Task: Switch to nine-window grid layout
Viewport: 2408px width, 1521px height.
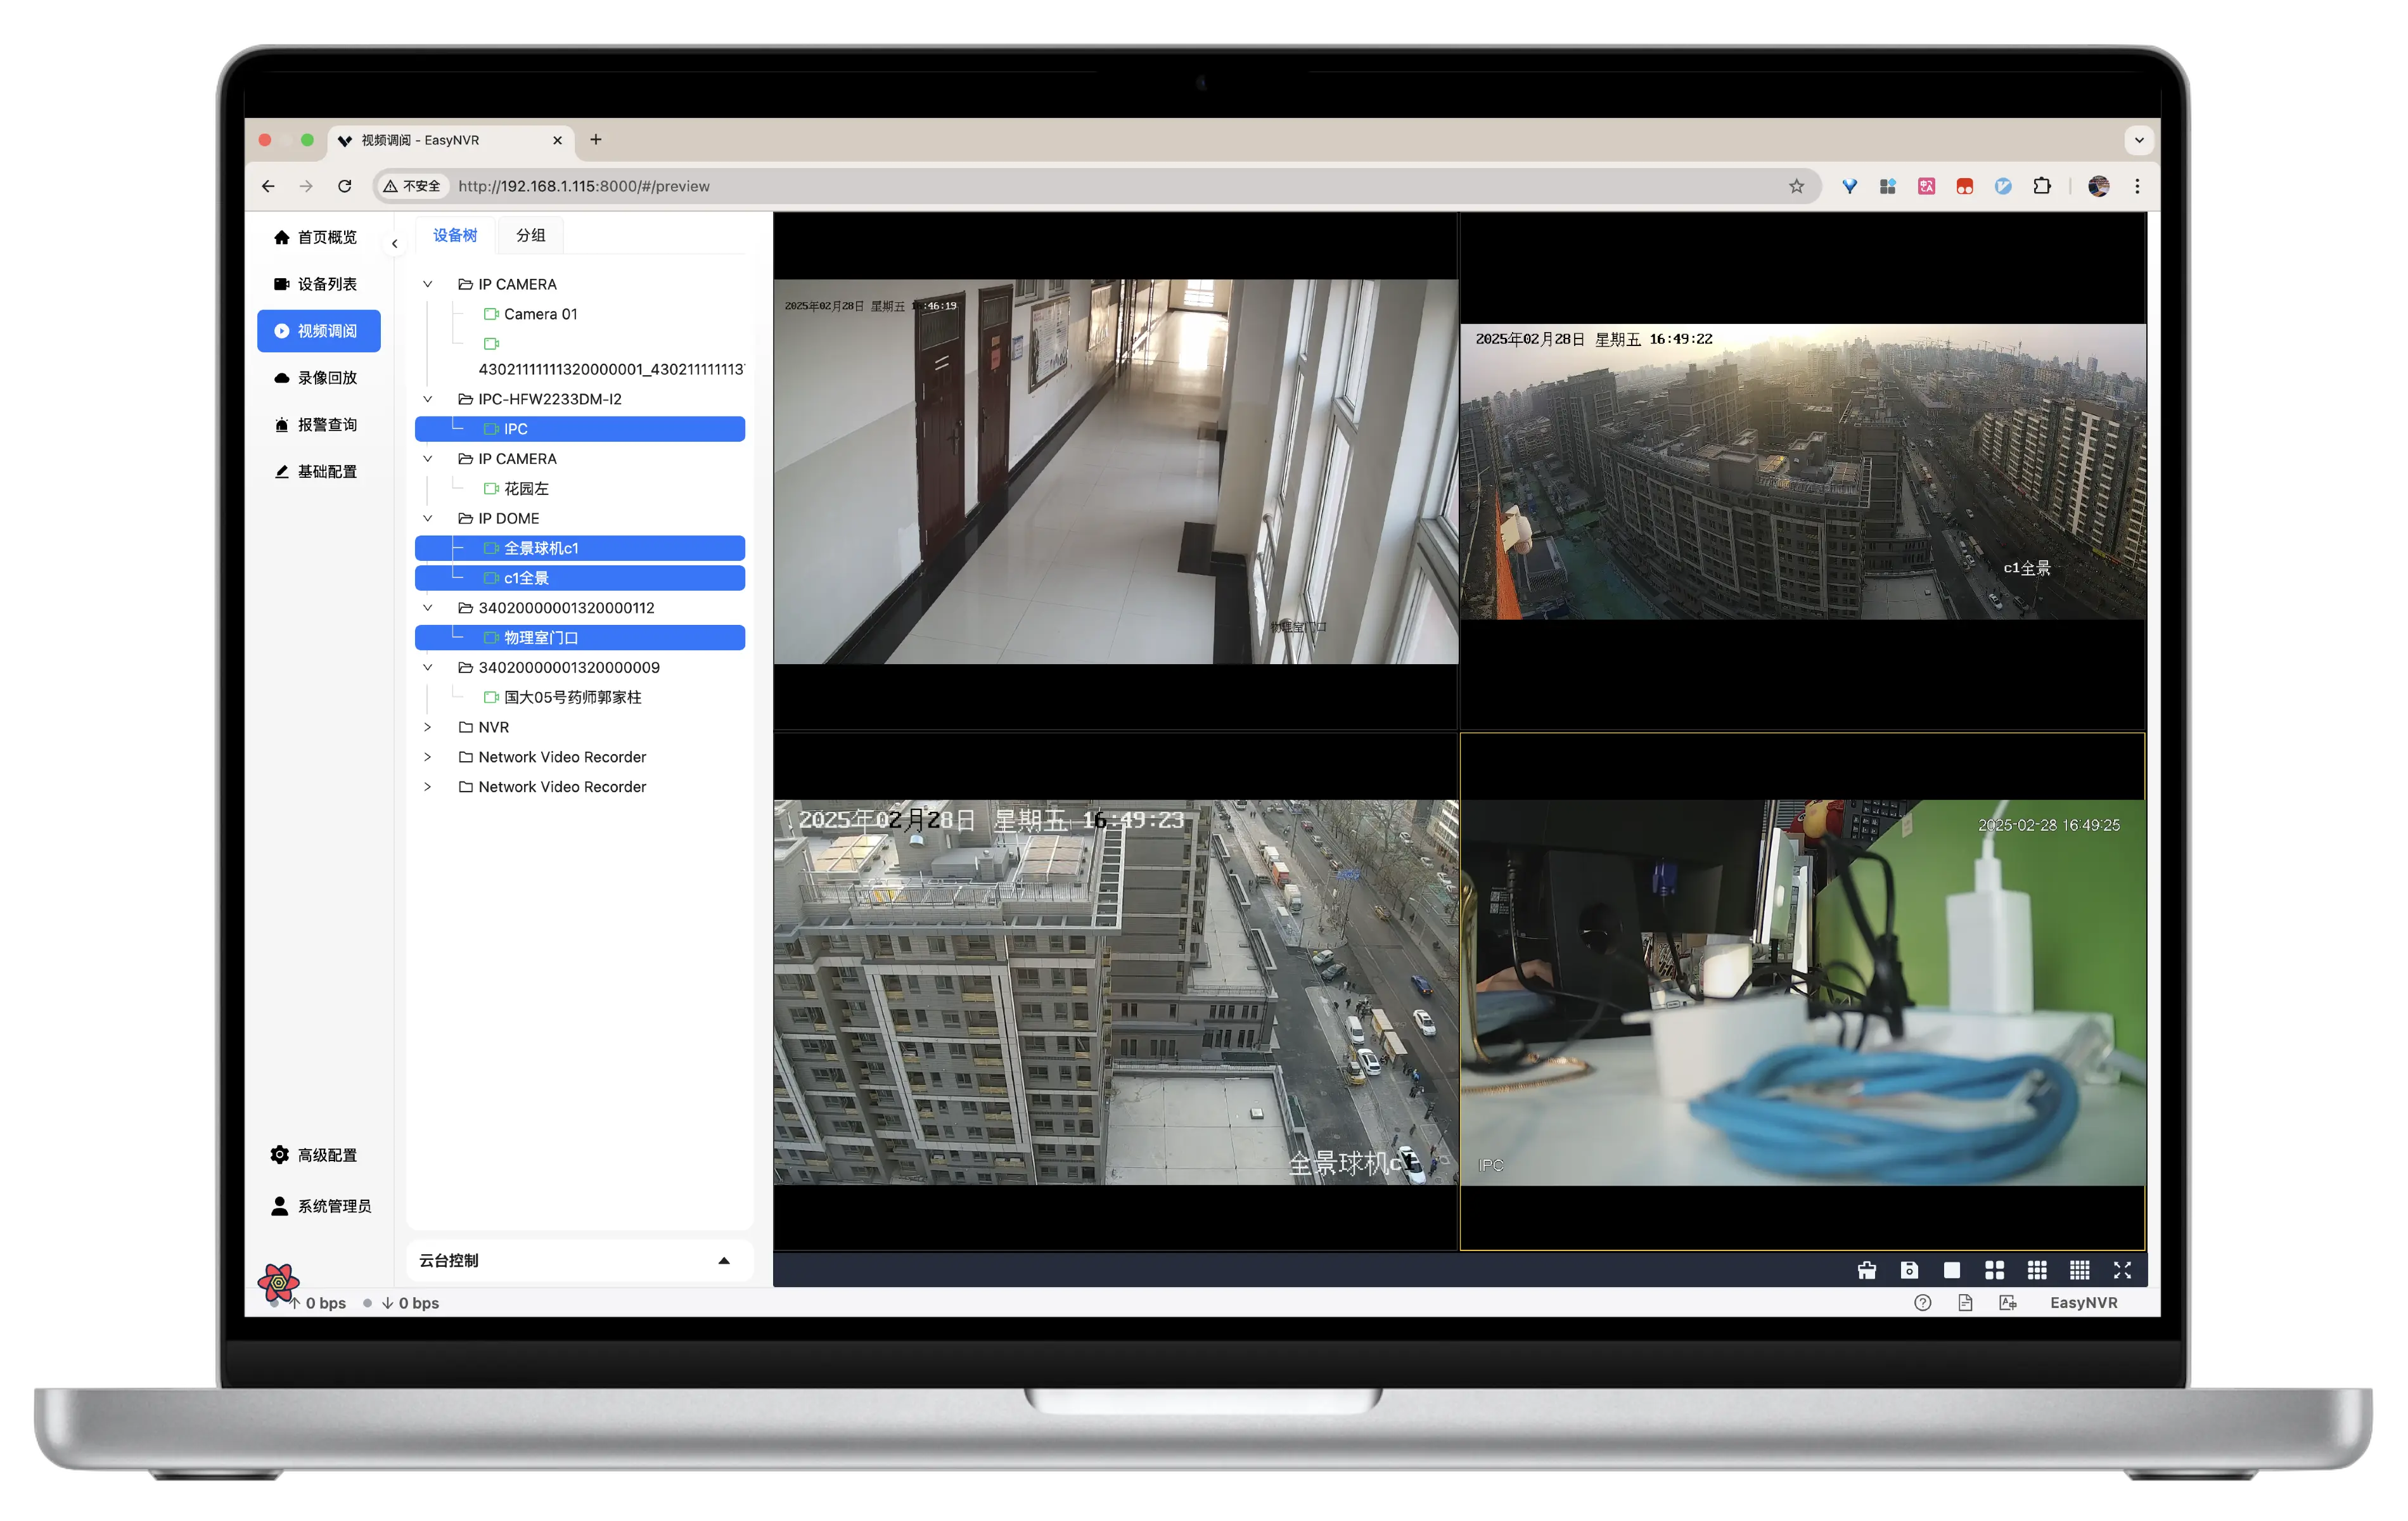Action: tap(2037, 1270)
